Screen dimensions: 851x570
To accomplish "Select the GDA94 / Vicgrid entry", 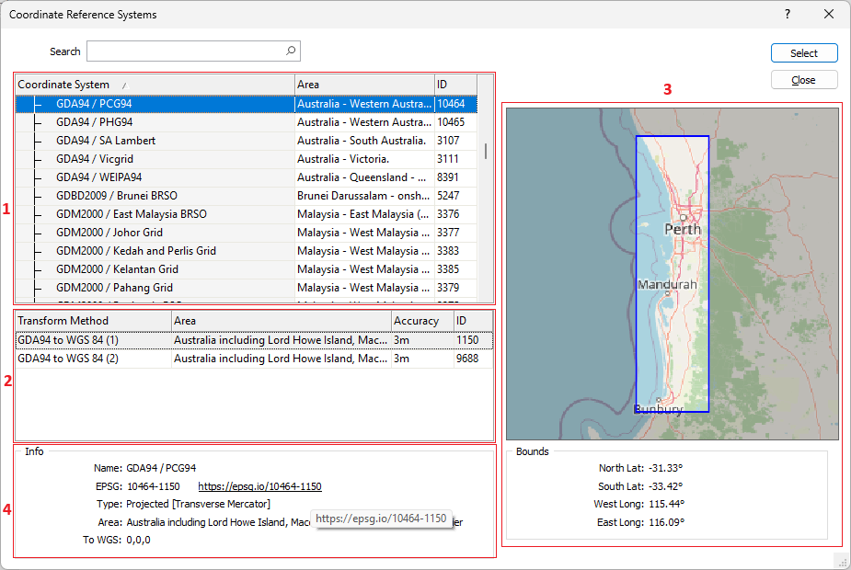I will pyautogui.click(x=93, y=159).
